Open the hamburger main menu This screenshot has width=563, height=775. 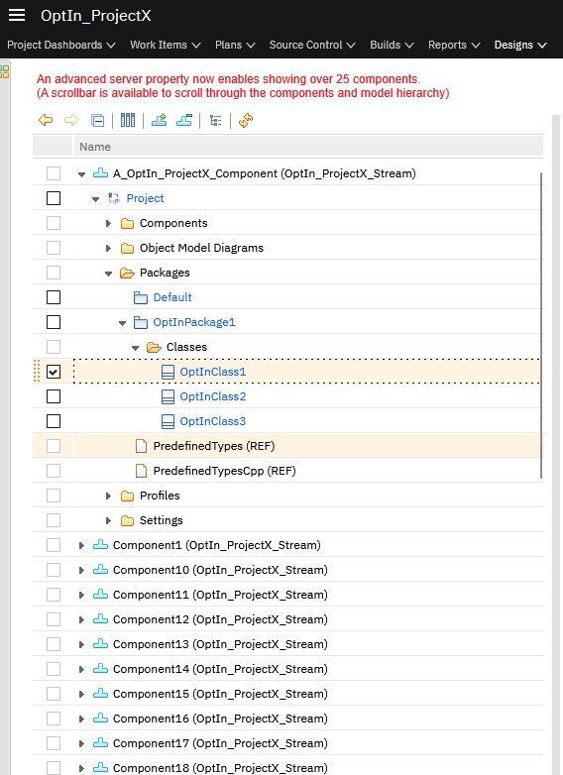click(17, 15)
